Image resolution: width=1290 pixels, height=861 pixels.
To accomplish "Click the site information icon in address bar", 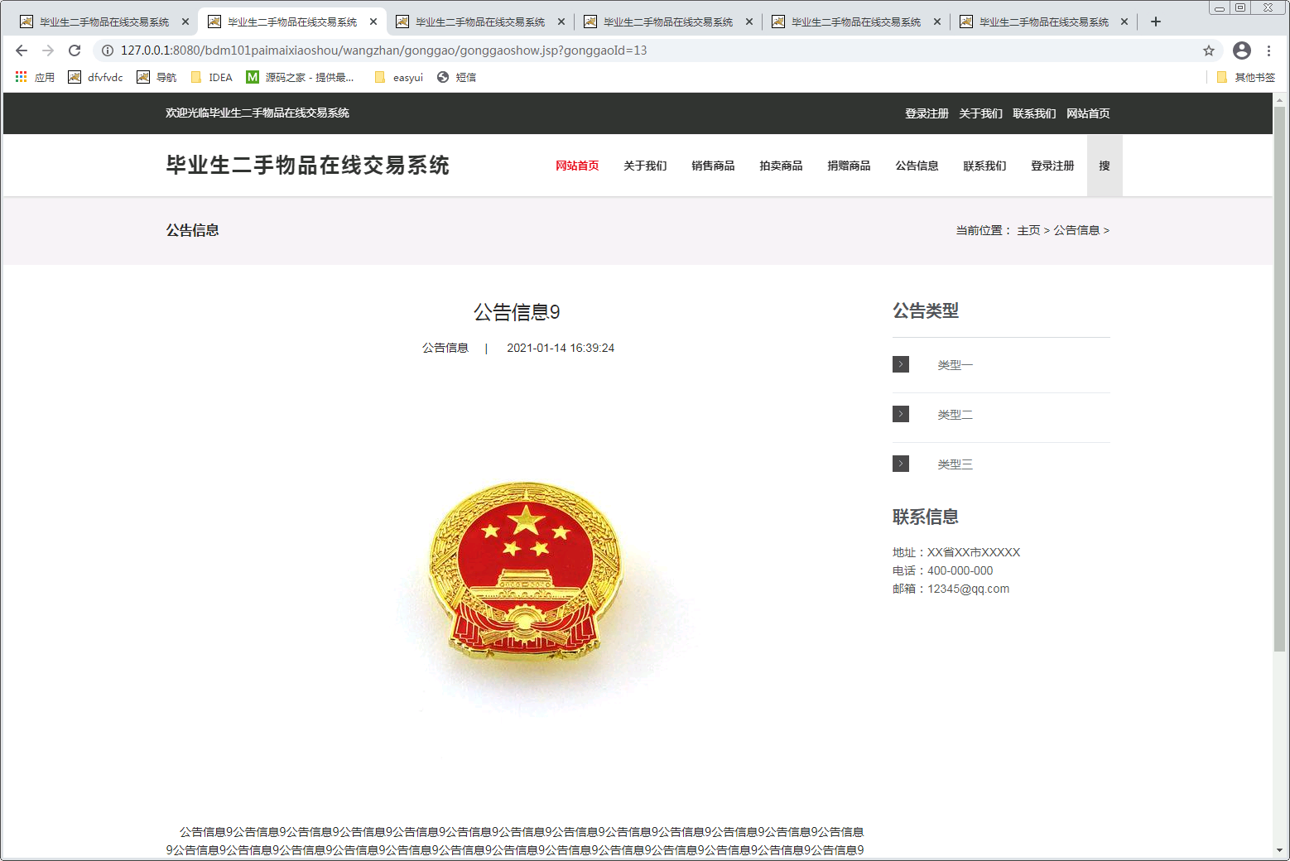I will coord(108,51).
